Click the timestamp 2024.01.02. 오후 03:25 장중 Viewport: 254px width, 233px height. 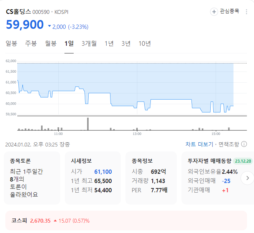coord(38,145)
